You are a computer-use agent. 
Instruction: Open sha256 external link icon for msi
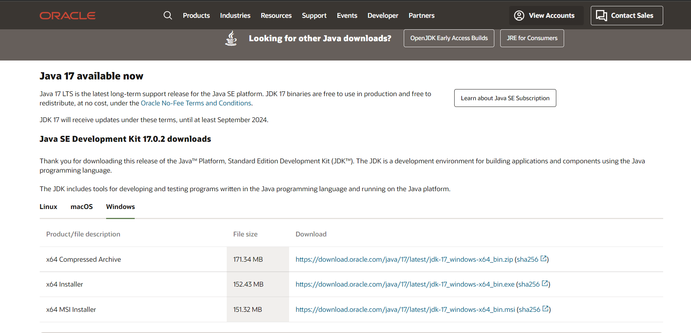click(546, 309)
